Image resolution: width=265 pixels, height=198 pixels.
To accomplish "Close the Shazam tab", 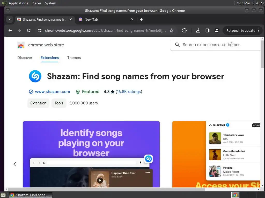I will pyautogui.click(x=71, y=20).
